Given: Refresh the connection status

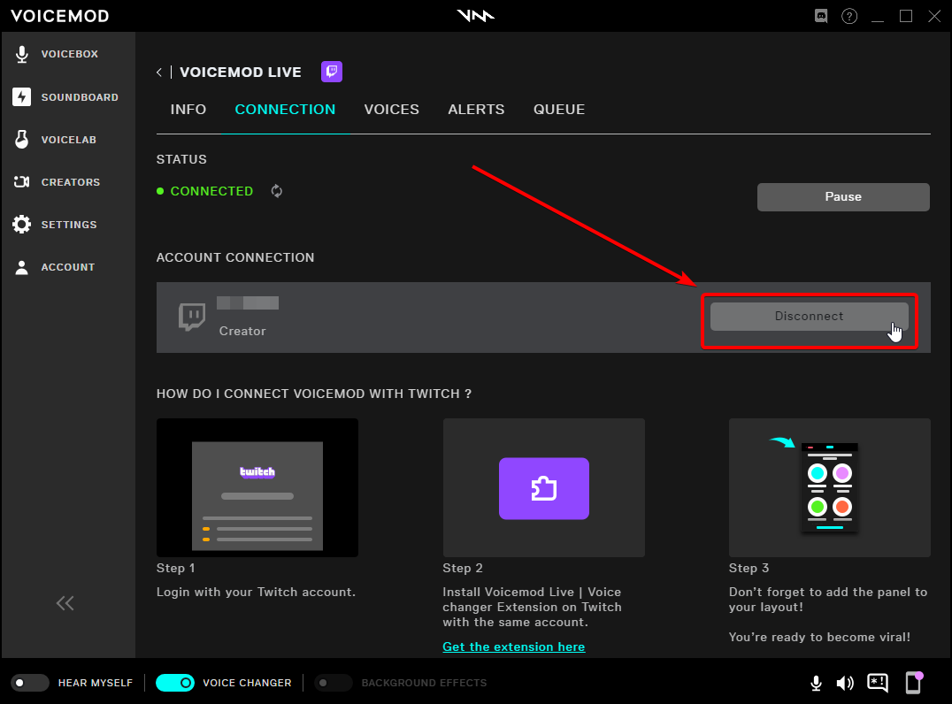Looking at the screenshot, I should [x=277, y=191].
